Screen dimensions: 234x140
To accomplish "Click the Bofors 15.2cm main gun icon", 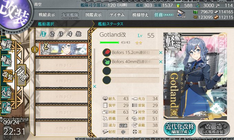I will pyautogui.click(x=107, y=52).
